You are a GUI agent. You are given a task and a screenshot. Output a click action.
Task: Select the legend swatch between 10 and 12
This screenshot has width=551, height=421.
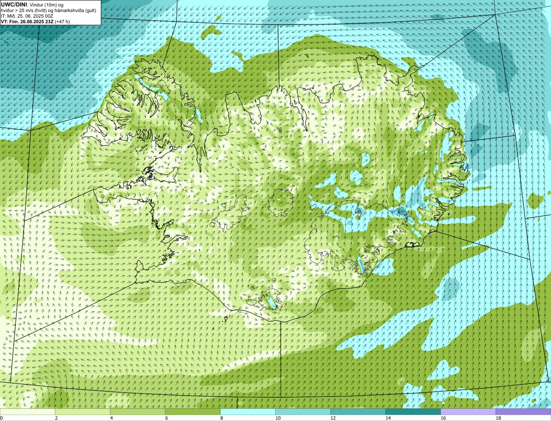click(303, 412)
